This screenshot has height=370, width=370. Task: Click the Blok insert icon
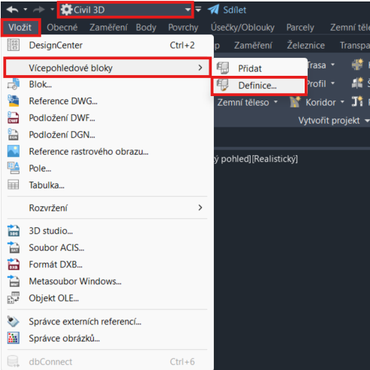14,84
